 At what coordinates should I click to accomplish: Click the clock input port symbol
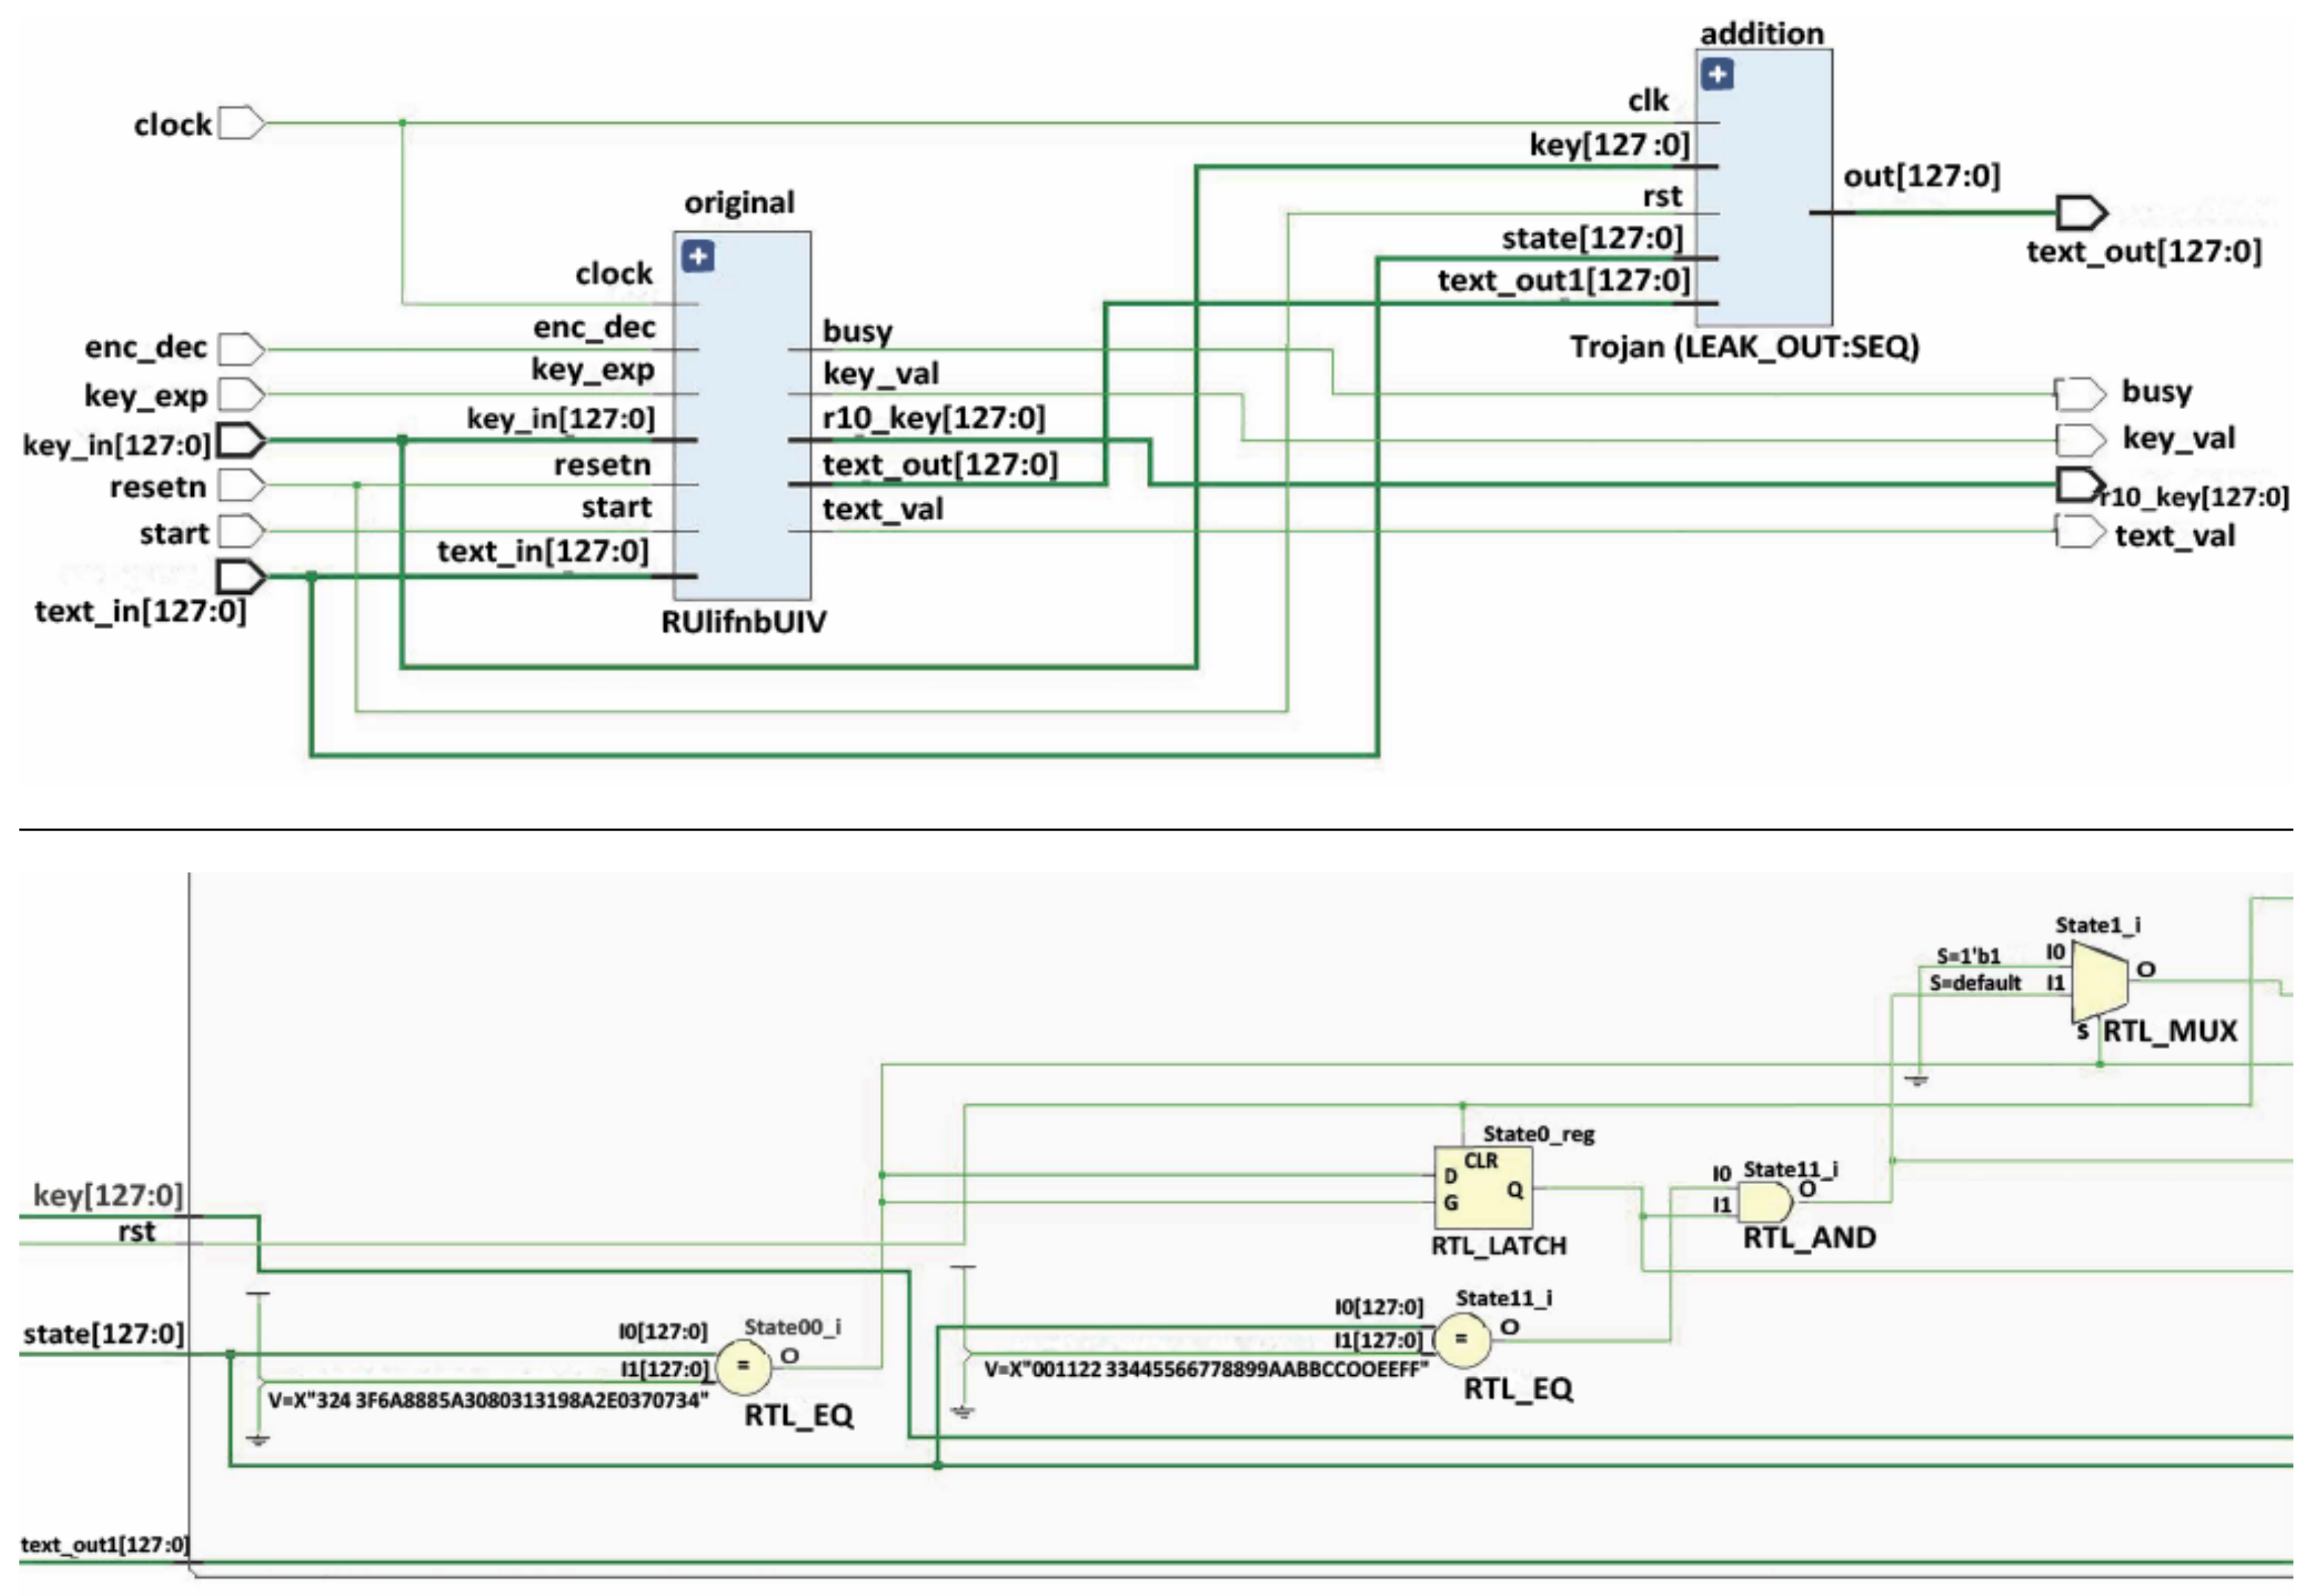click(242, 123)
